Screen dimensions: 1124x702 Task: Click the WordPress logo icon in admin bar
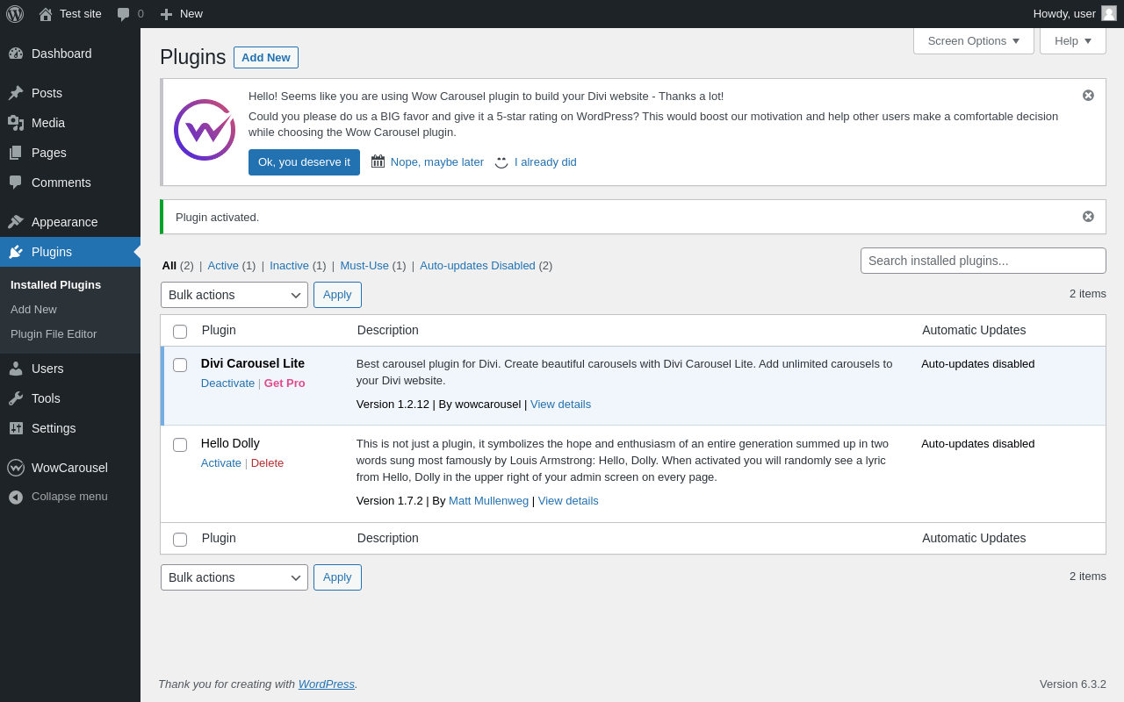(x=15, y=14)
